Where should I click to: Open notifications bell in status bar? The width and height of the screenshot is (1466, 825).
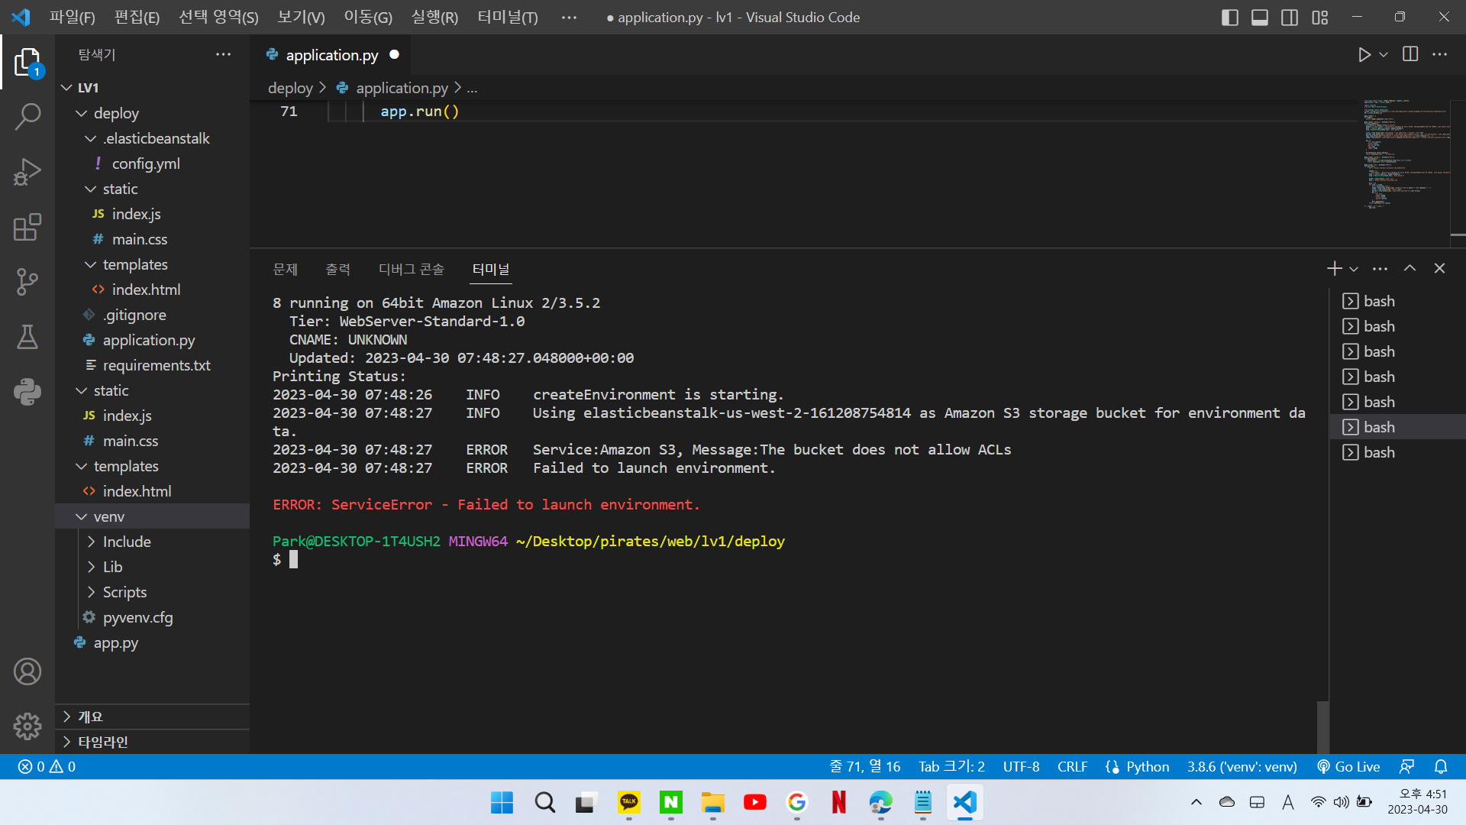click(x=1441, y=766)
